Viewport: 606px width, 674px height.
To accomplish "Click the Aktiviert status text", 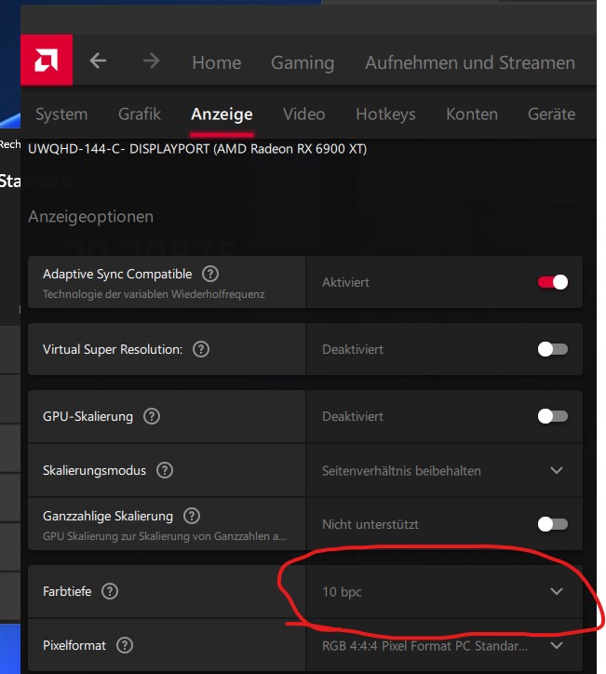I will pos(345,282).
